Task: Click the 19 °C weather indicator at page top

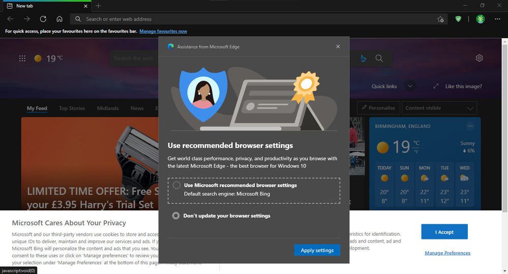Action: pyautogui.click(x=49, y=58)
